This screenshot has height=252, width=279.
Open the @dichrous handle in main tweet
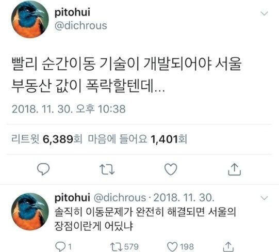81,25
